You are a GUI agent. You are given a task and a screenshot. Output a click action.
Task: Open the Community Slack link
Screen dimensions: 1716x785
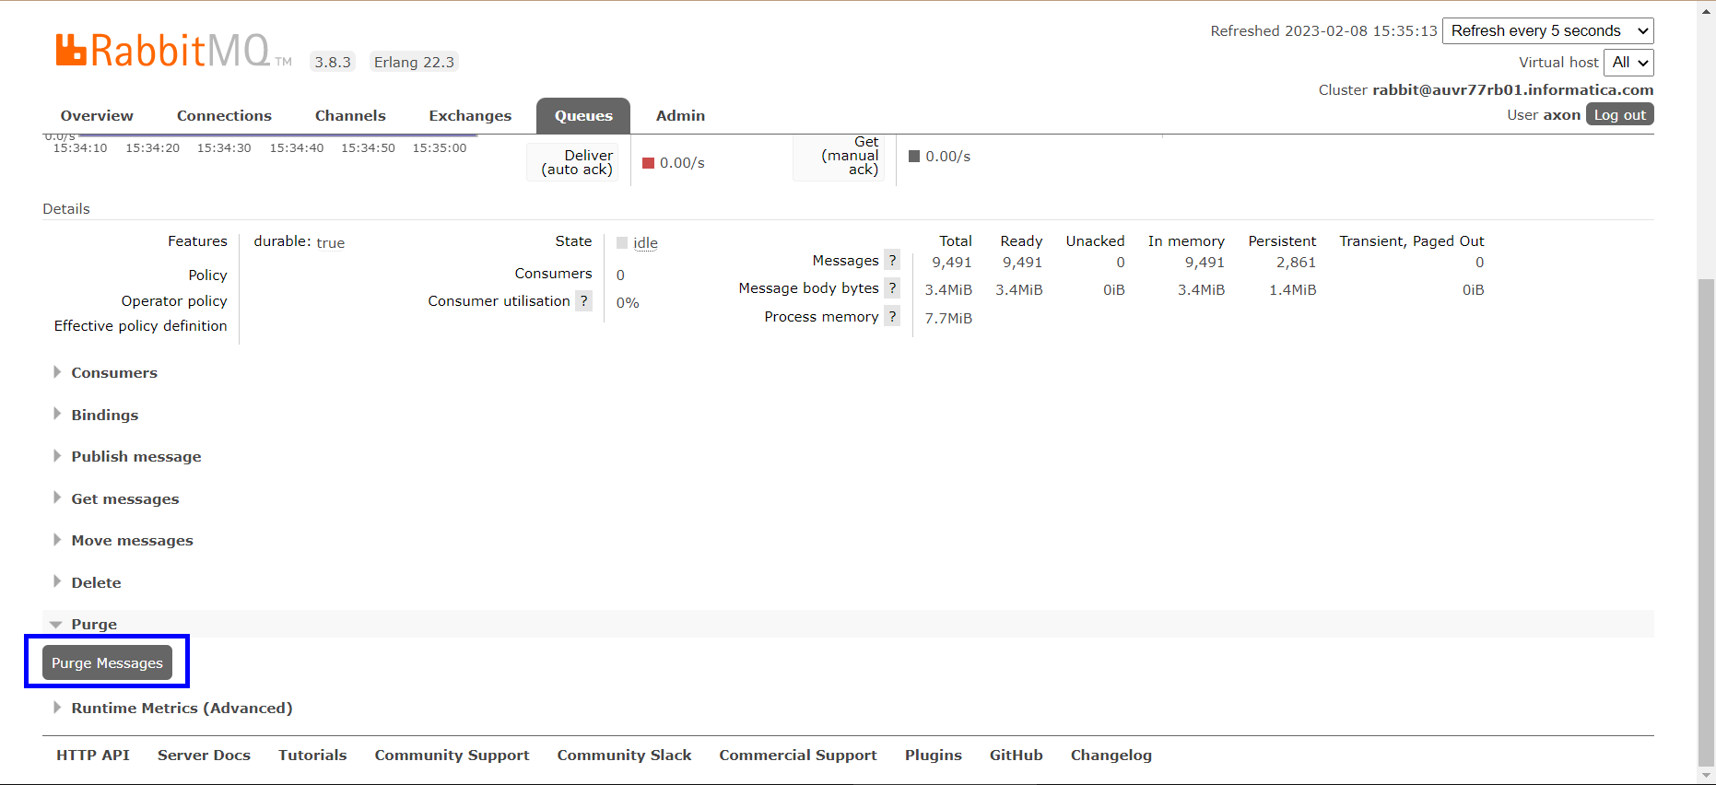tap(624, 755)
